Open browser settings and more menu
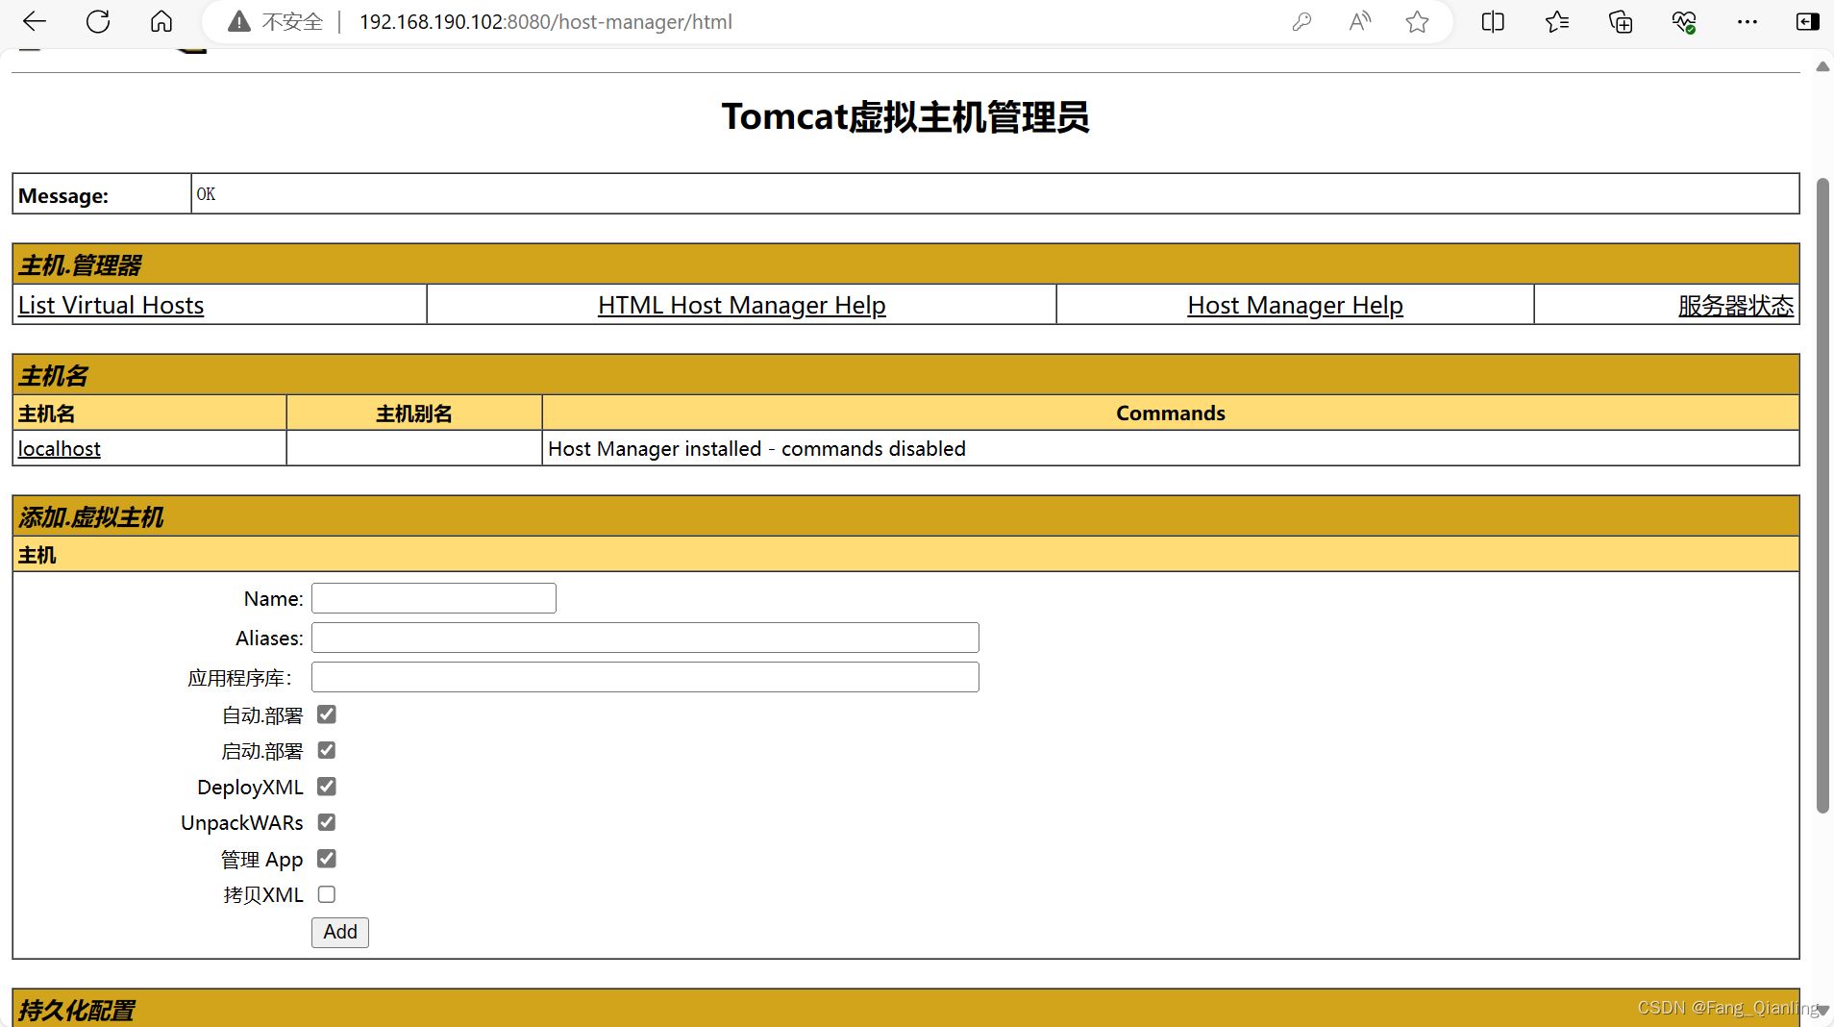Image resolution: width=1834 pixels, height=1027 pixels. coord(1747,21)
